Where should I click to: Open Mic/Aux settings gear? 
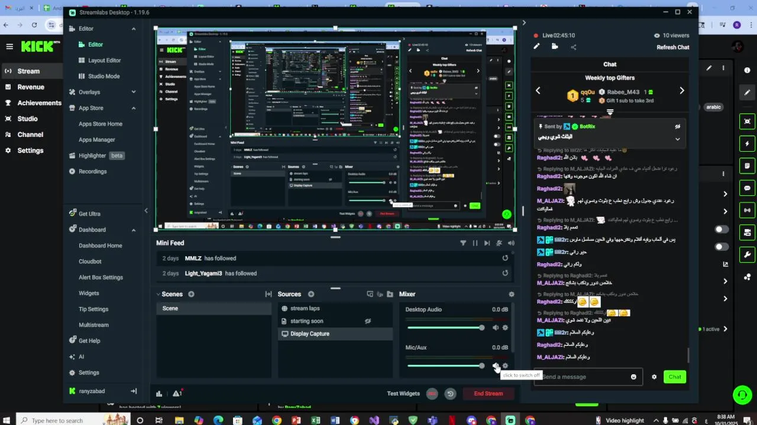point(505,366)
